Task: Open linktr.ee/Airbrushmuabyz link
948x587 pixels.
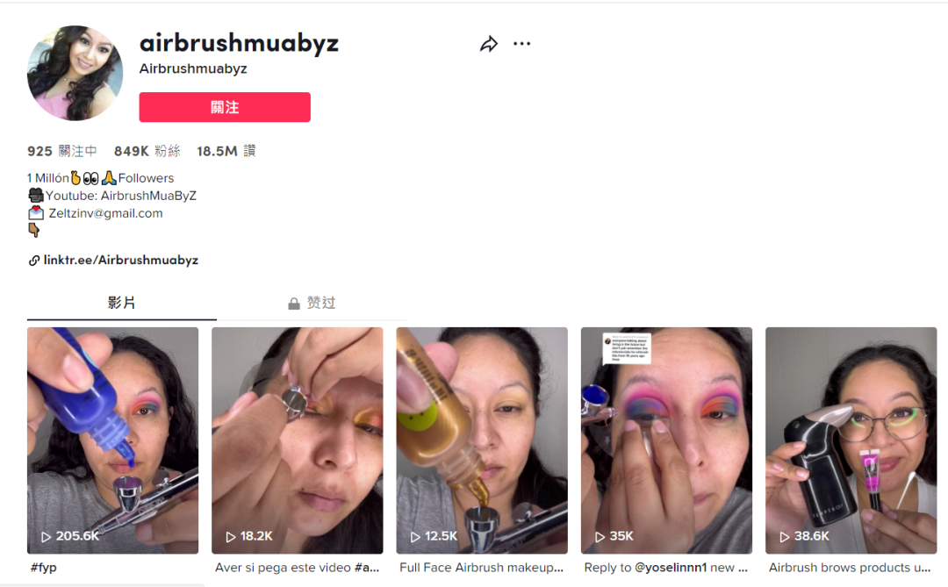Action: [x=121, y=260]
